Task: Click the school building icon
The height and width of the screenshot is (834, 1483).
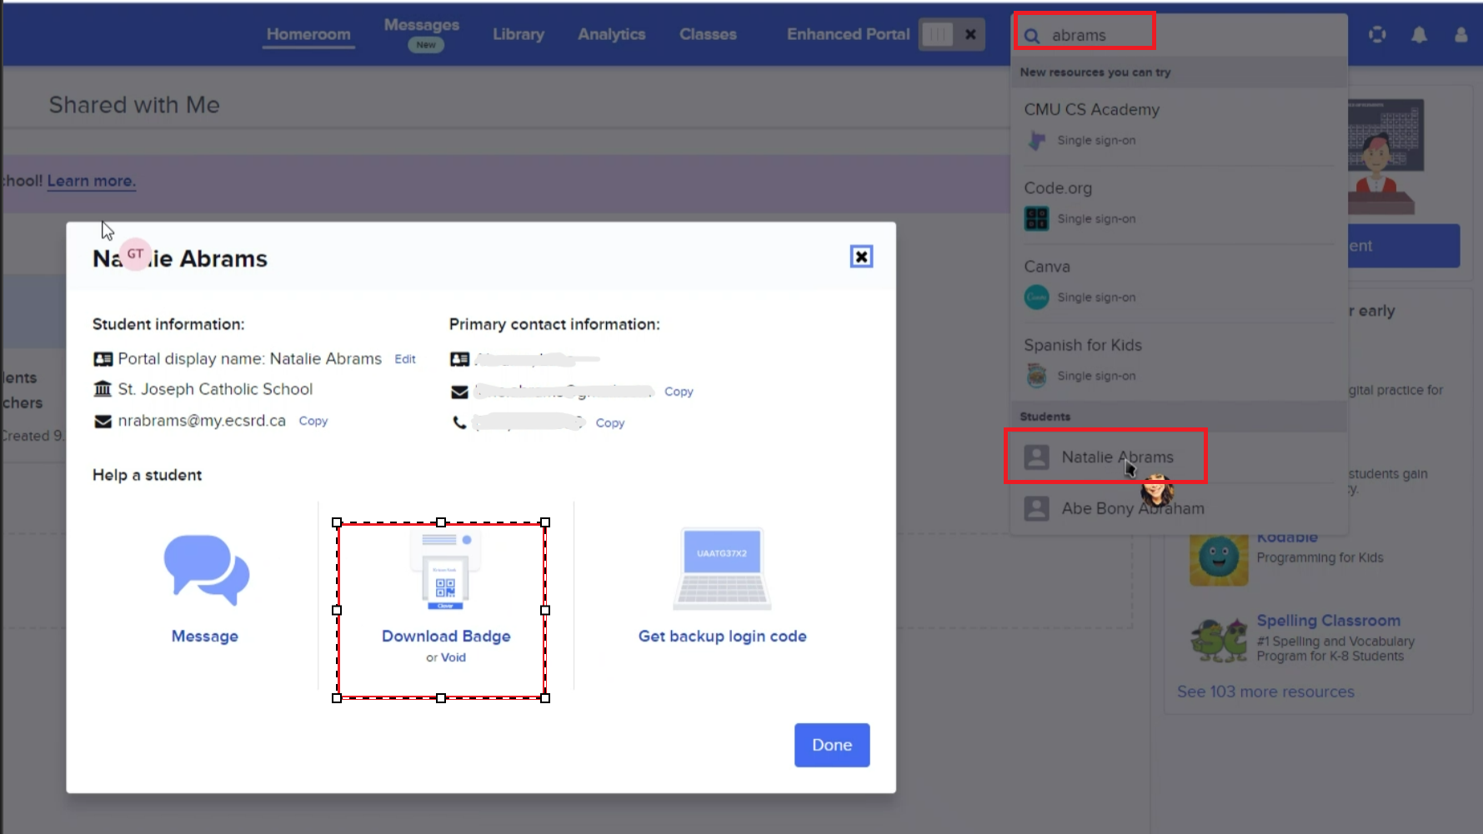Action: pos(103,389)
